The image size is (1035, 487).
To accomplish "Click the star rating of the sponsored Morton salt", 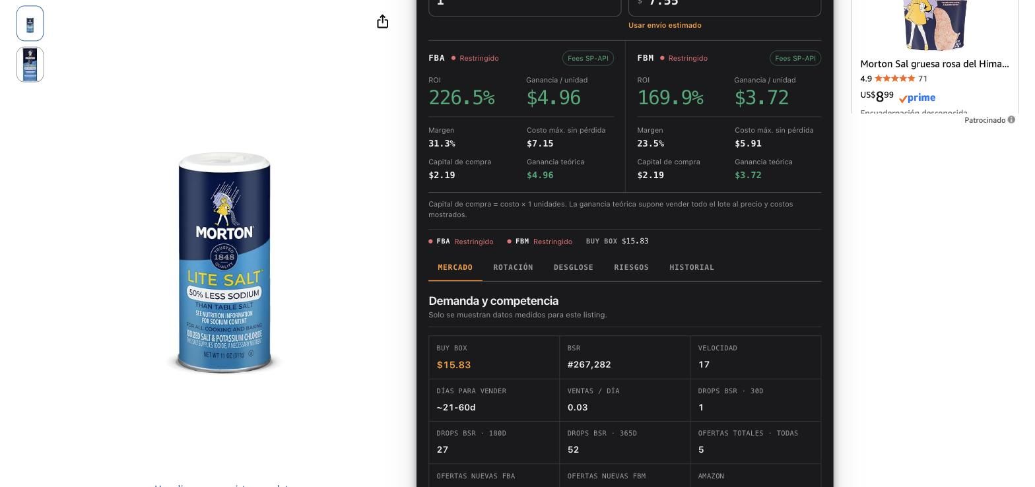I will [x=894, y=79].
